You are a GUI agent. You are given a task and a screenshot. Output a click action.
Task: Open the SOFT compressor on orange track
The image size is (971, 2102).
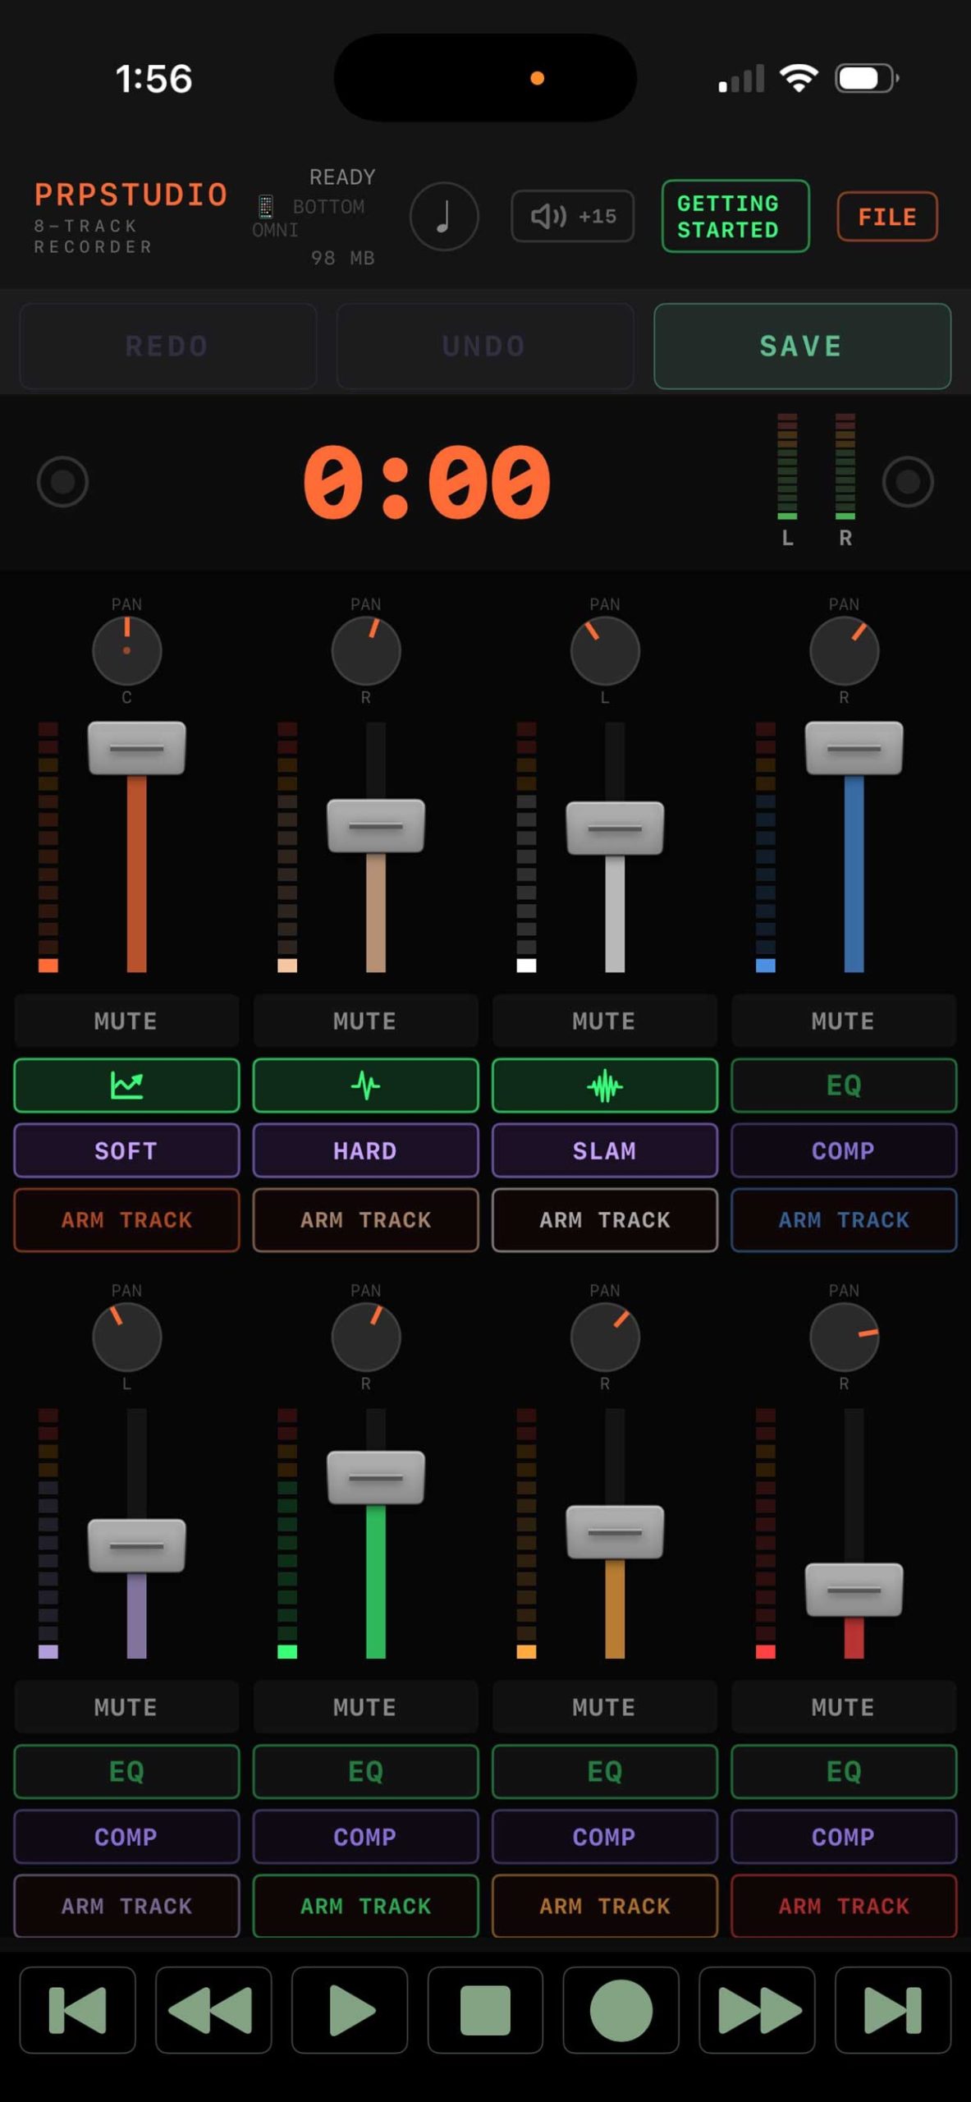pos(126,1150)
